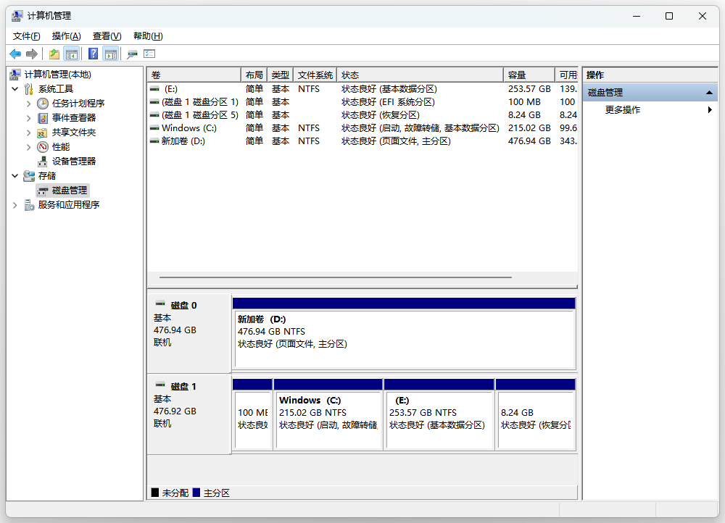
Task: Click the 215.02 GB capacity cell in list
Action: [529, 128]
